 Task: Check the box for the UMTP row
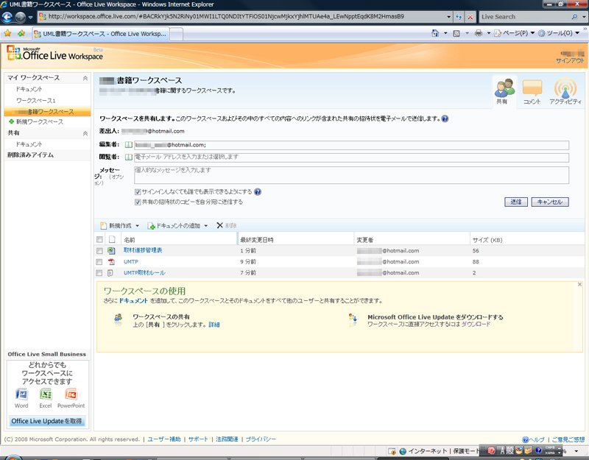point(99,262)
